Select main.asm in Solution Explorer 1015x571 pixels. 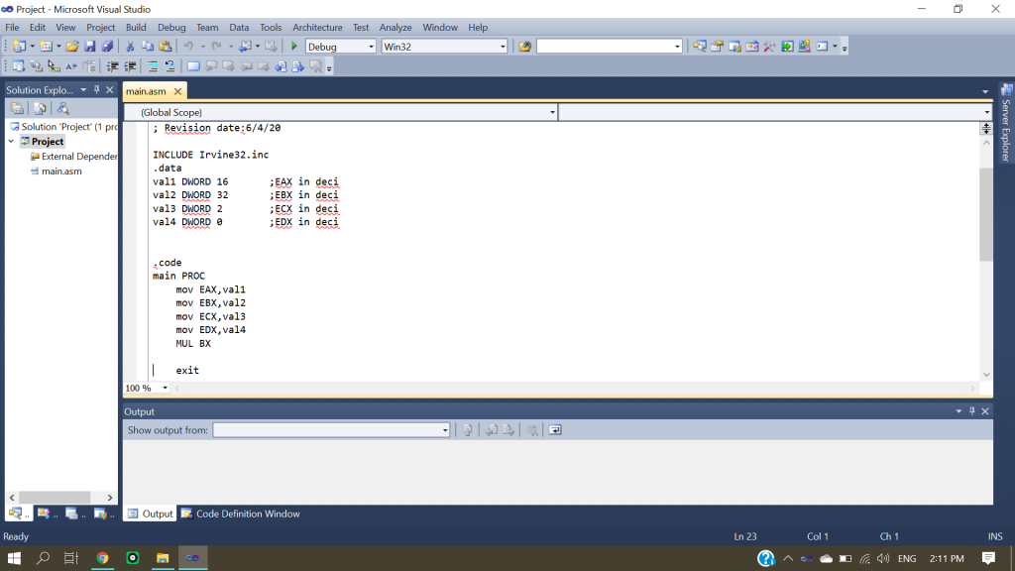(61, 171)
